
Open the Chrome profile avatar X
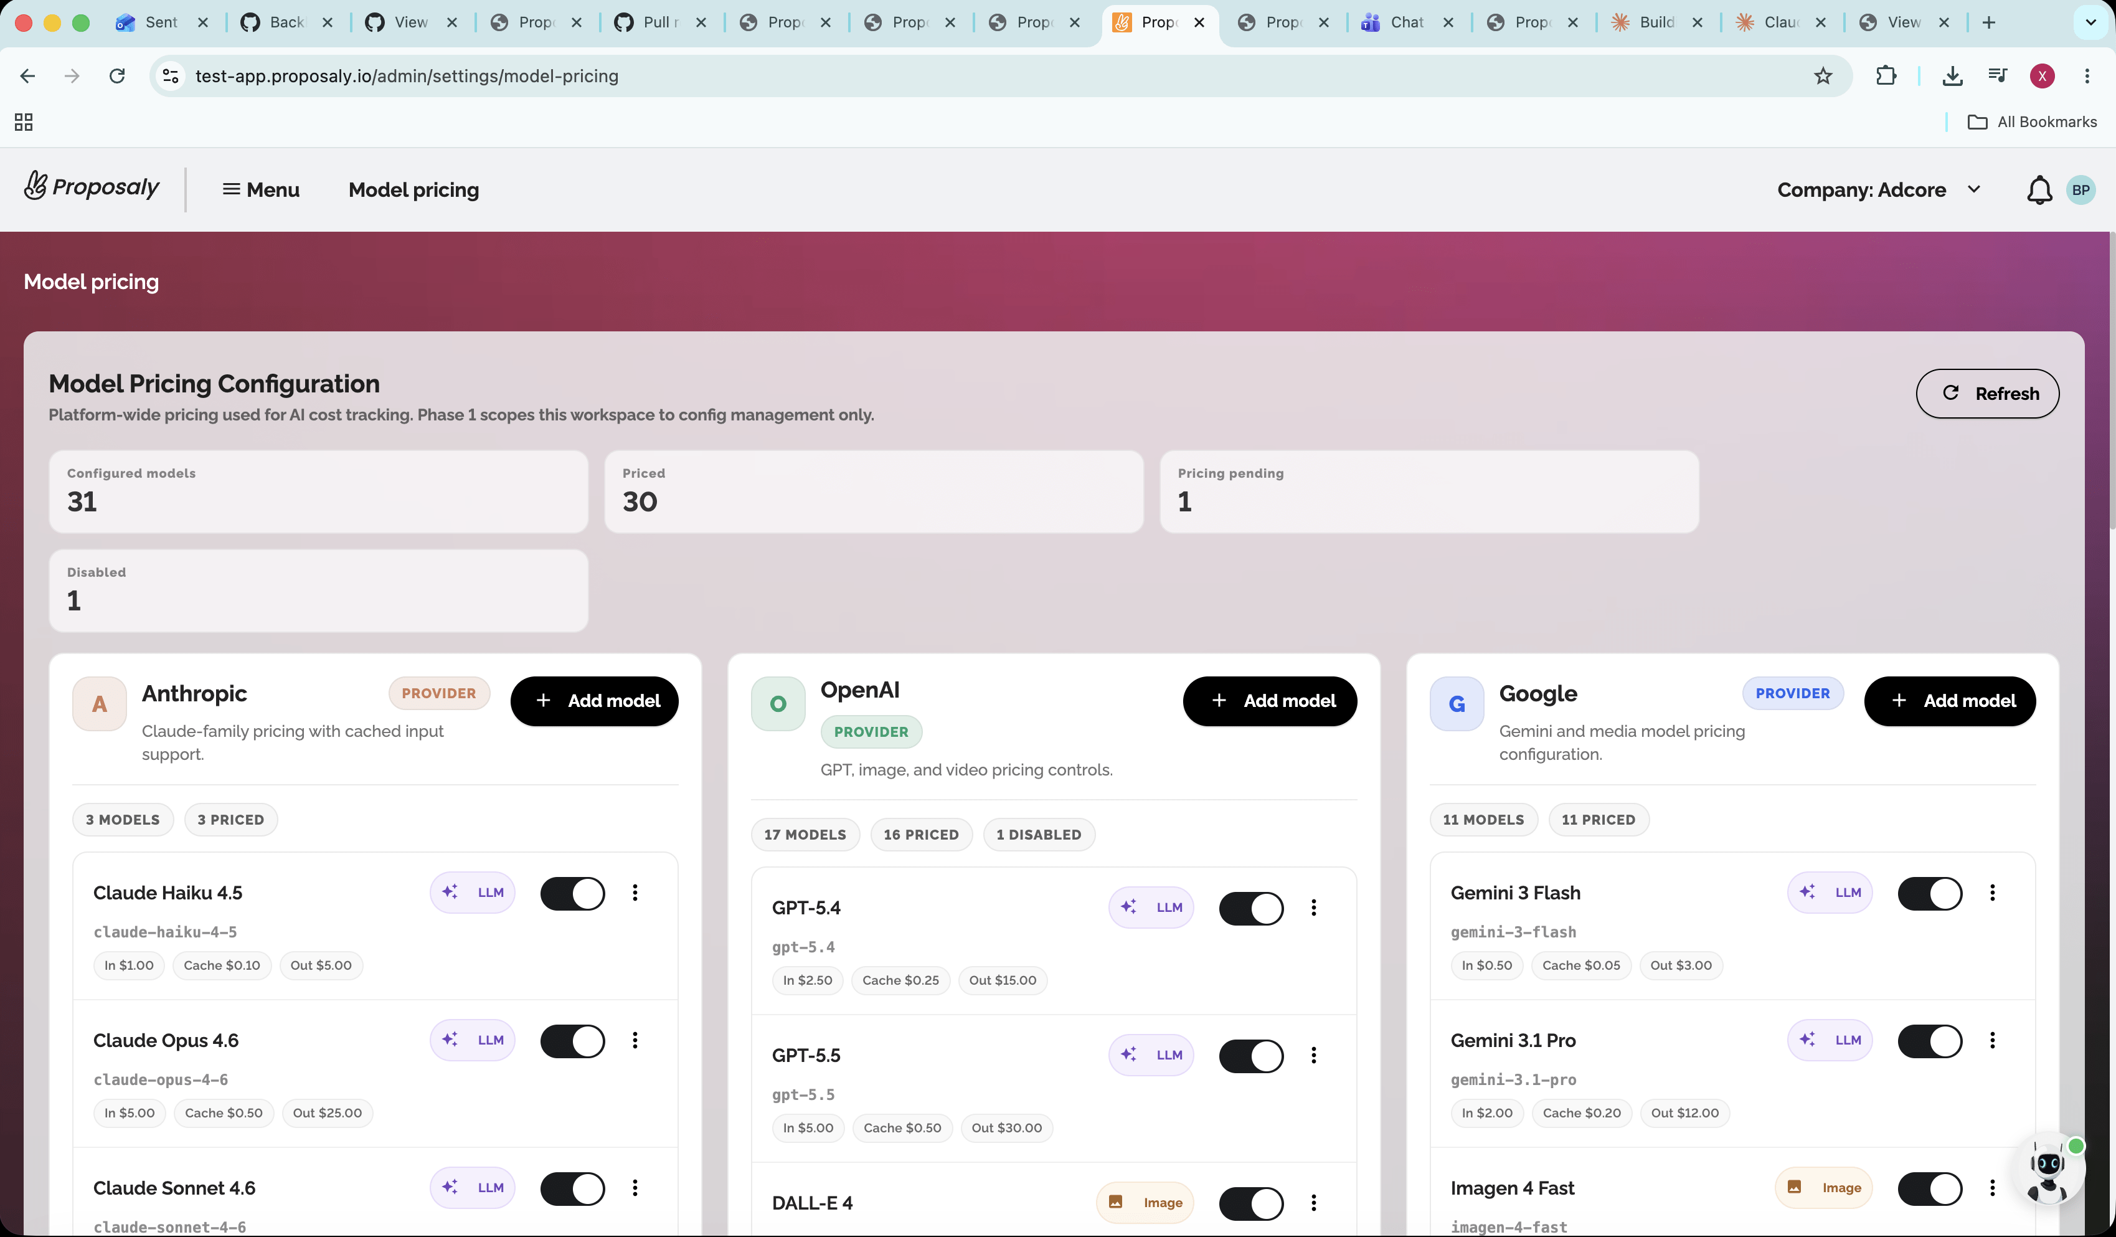pyautogui.click(x=2042, y=77)
